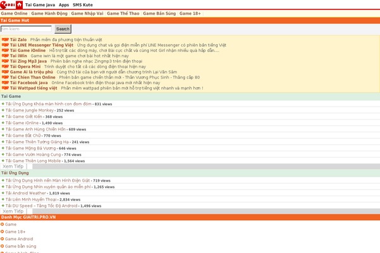380x253 pixels.
Task: Click orange bullet beside Game Android
Action: (x=2, y=238)
